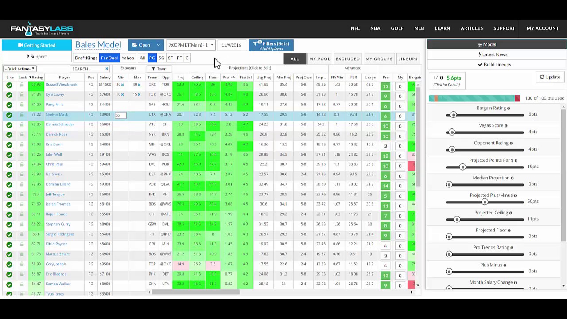This screenshot has width=567, height=319.
Task: Clear the player search box with x
Action: pos(107,69)
